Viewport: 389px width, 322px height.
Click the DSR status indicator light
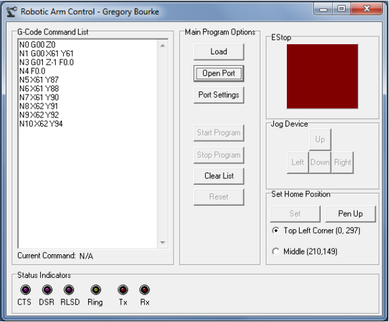tap(47, 289)
